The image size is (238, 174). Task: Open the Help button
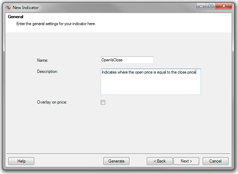[21, 161]
